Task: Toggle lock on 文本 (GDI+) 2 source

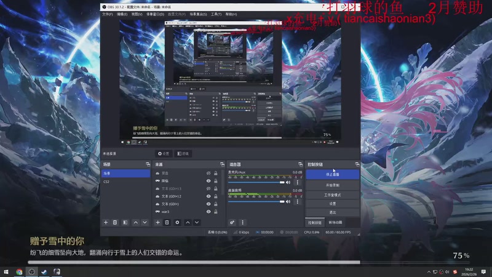Action: pos(216,196)
